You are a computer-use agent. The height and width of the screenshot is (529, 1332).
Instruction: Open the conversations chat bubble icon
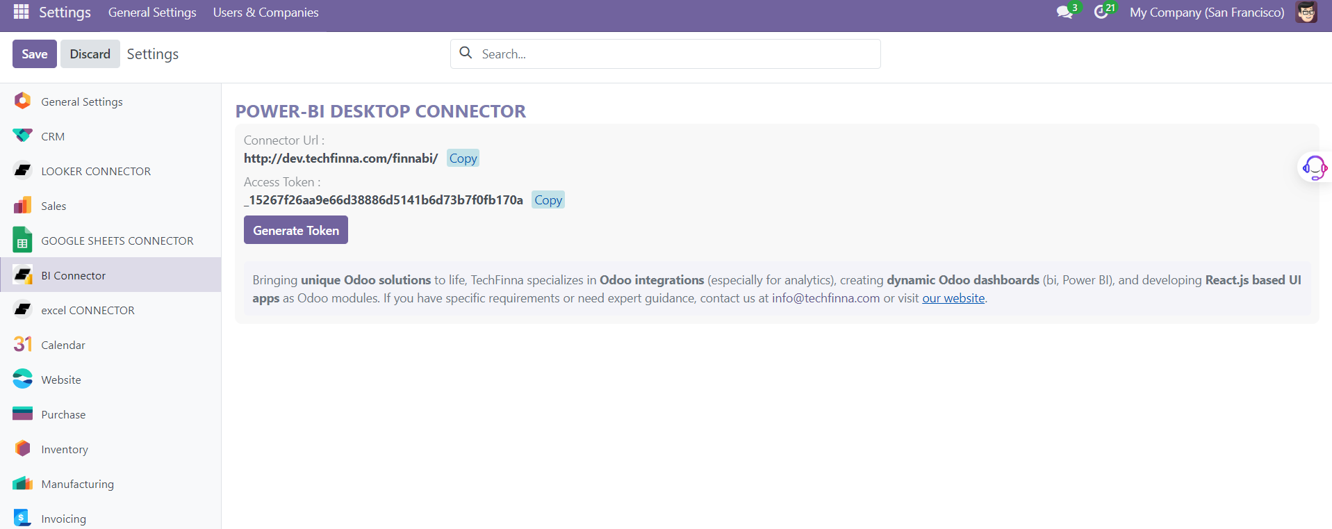click(x=1064, y=12)
